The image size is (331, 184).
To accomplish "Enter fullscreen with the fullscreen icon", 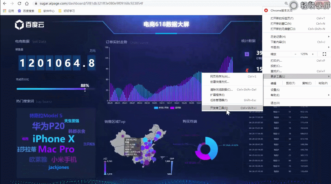I will coord(325,54).
